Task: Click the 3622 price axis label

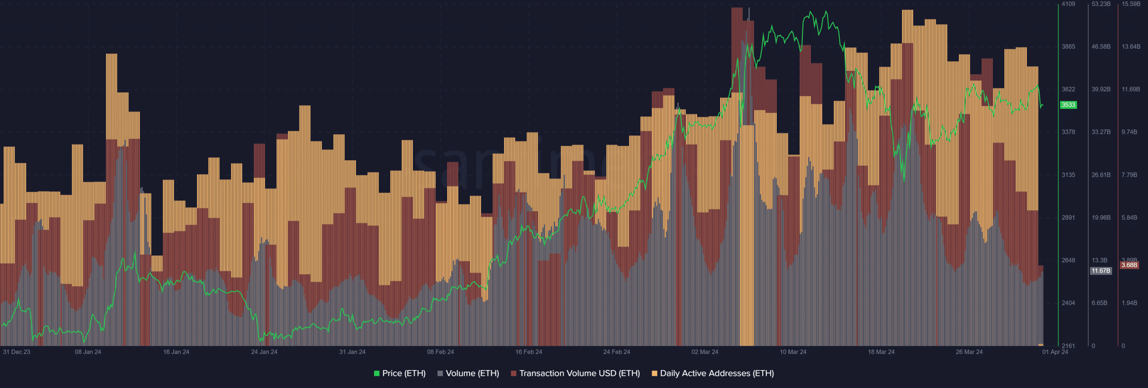Action: coord(1068,90)
